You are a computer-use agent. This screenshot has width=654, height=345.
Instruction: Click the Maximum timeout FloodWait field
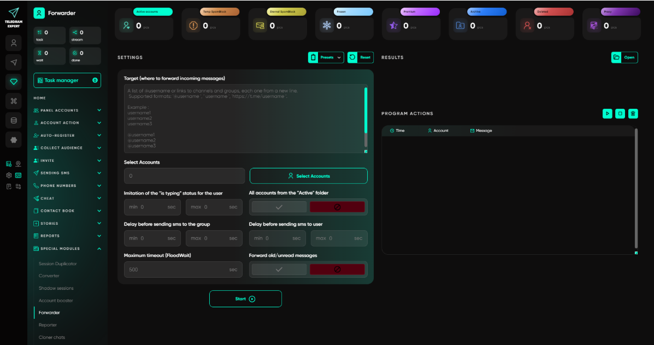tap(183, 270)
